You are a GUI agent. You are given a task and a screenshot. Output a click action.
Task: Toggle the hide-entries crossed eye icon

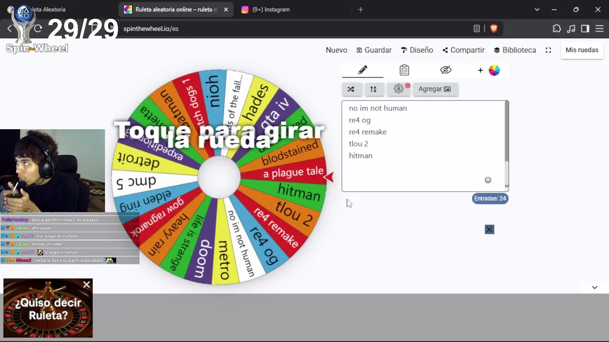[446, 70]
